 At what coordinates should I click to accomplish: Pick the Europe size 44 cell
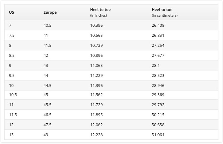point(46,75)
